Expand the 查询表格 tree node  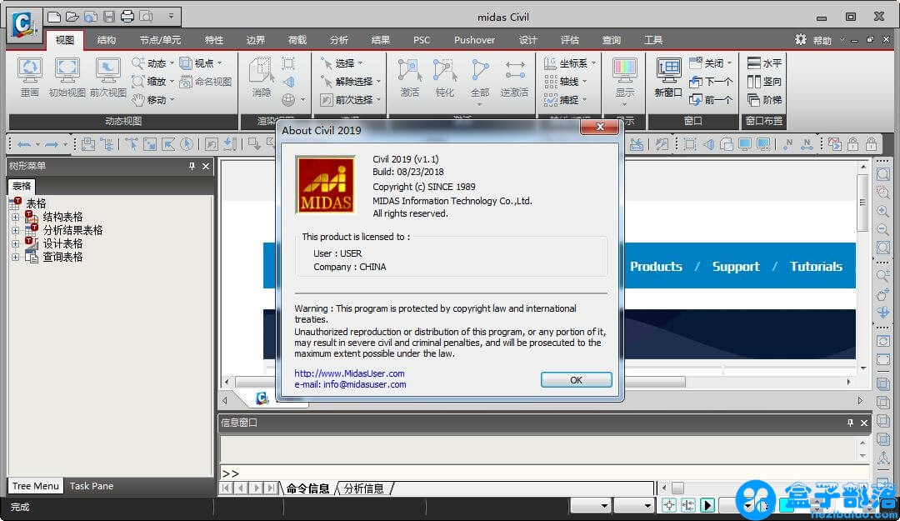point(16,257)
